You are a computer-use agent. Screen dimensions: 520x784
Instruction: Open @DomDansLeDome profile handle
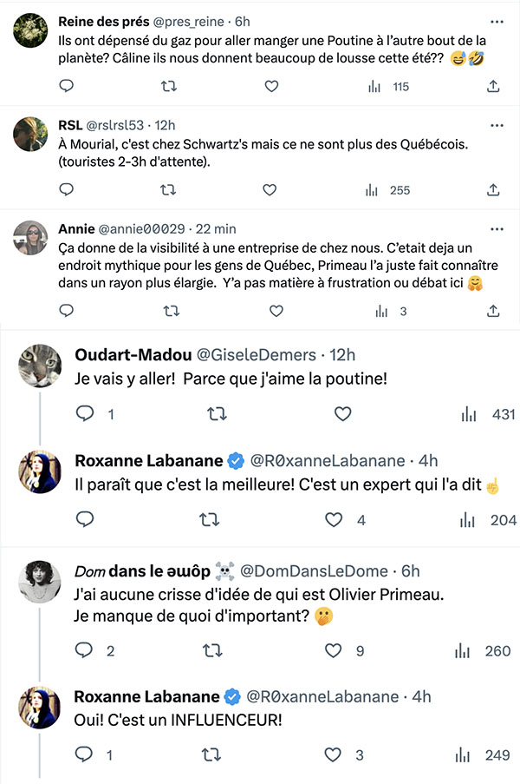tap(314, 571)
